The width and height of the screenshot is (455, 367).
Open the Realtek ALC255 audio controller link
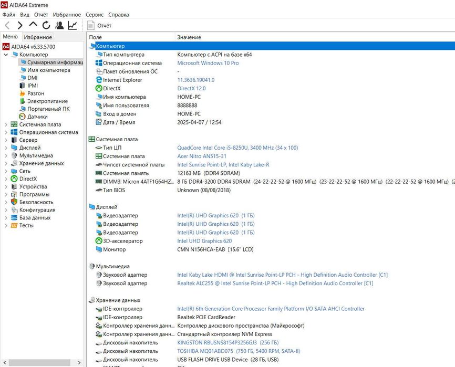click(275, 283)
